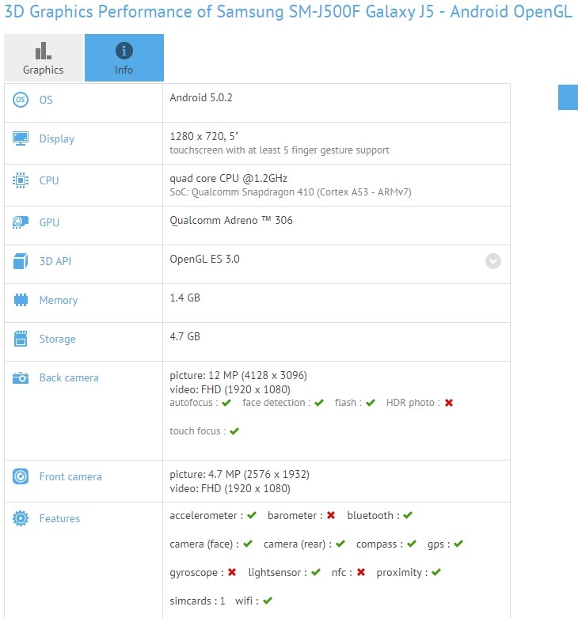578x618 pixels.
Task: Click the lightsensor green checkmark
Action: coord(316,572)
